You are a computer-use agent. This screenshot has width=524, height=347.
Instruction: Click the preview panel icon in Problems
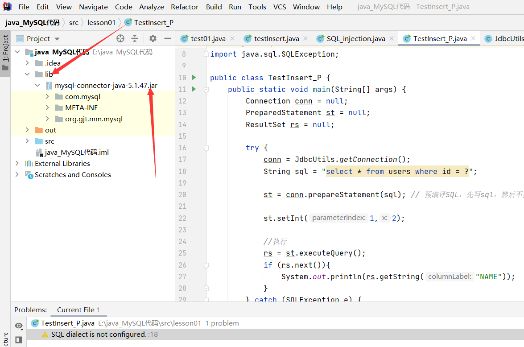(x=19, y=340)
